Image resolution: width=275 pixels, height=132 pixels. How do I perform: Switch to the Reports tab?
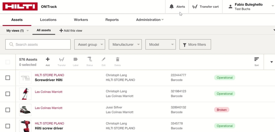point(112,20)
